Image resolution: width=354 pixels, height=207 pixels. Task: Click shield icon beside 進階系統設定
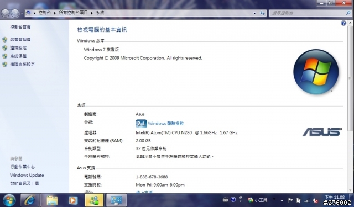[x=5, y=65]
